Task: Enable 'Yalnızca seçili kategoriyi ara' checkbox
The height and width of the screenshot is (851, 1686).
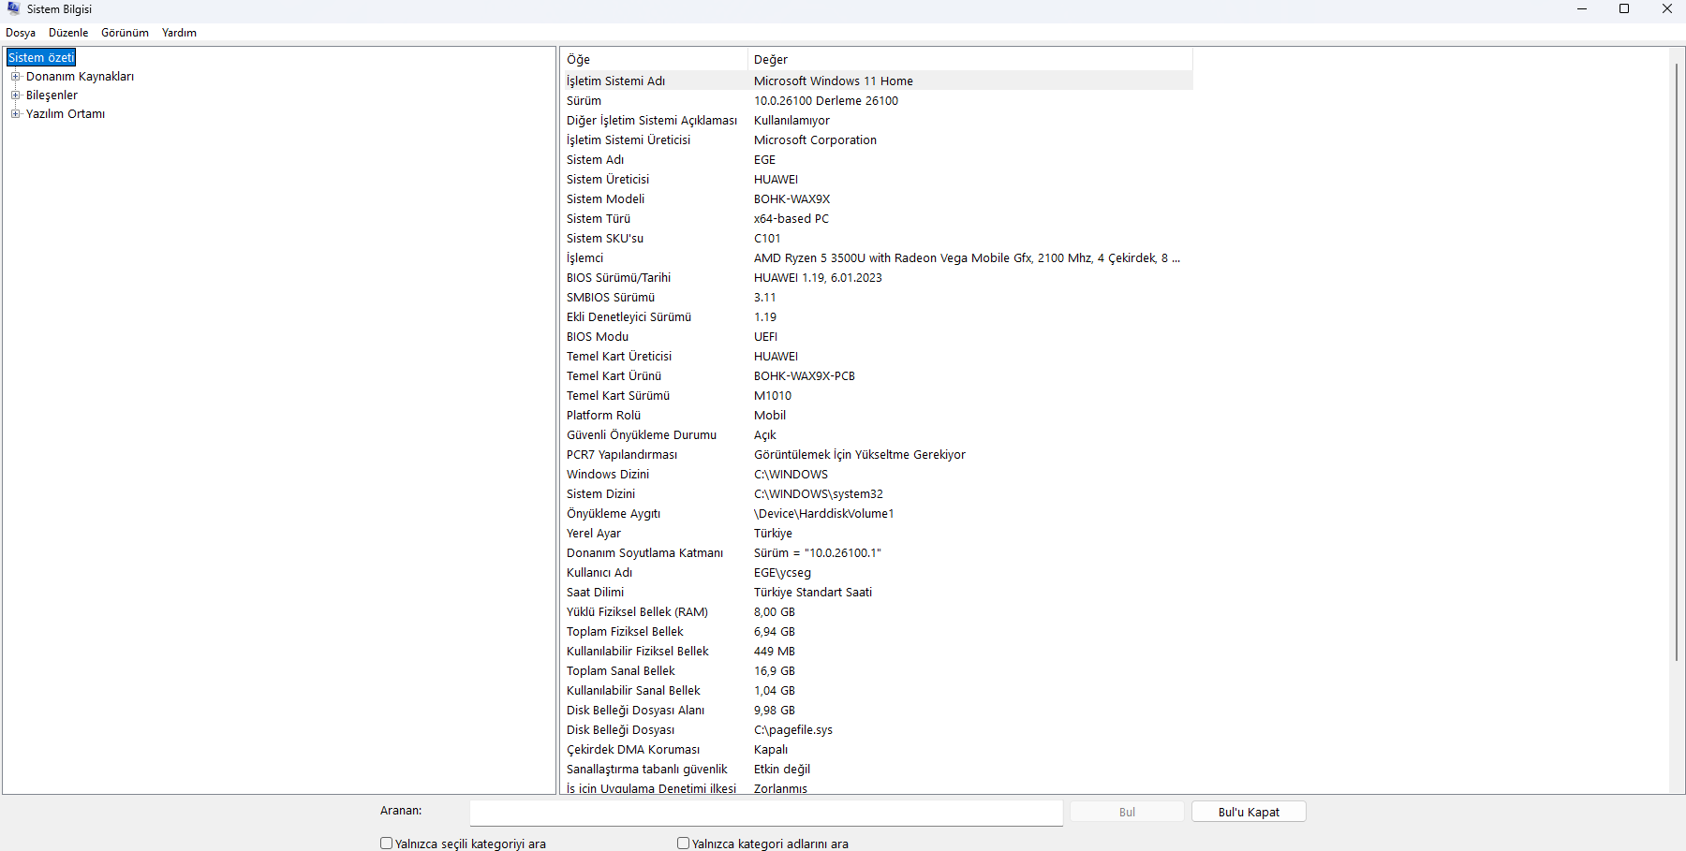Action: [x=386, y=844]
